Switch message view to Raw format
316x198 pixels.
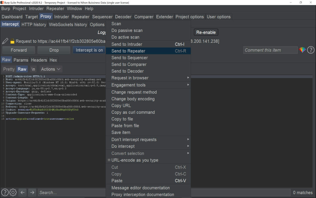[x=22, y=69]
